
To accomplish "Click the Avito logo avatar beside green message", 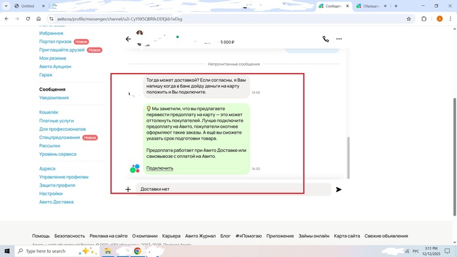I will click(x=134, y=168).
